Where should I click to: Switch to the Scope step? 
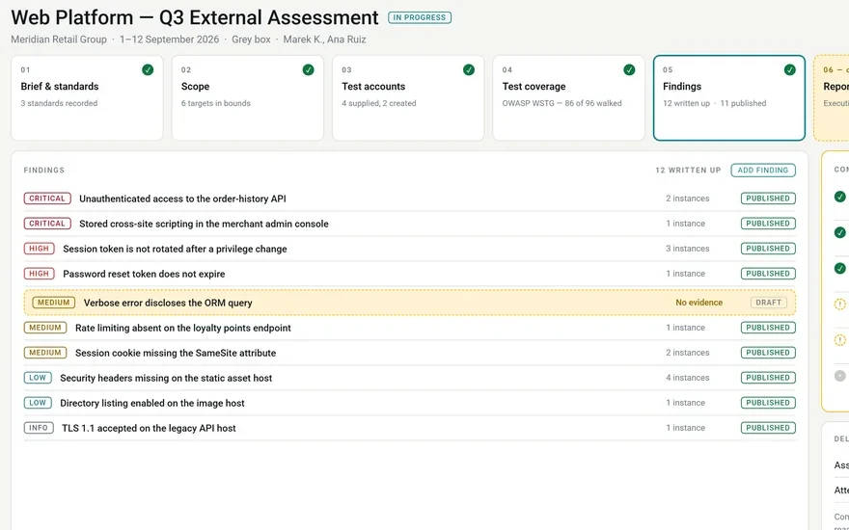(x=247, y=98)
